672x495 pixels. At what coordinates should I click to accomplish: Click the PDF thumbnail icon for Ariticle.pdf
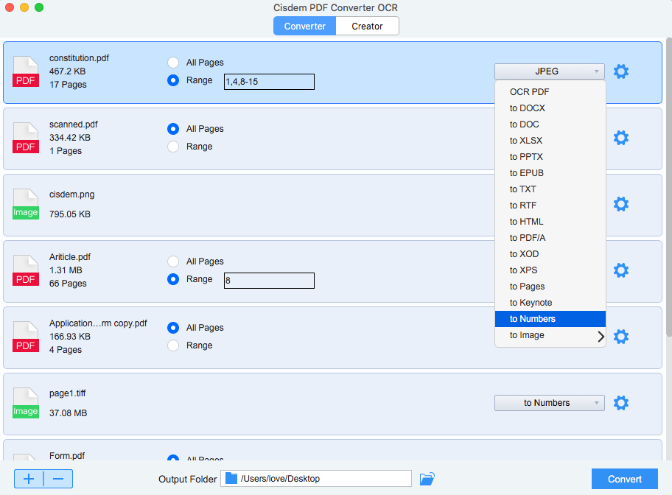tap(26, 270)
